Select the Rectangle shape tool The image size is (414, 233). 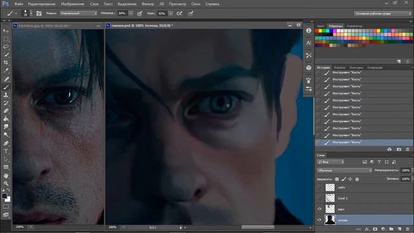point(6,168)
